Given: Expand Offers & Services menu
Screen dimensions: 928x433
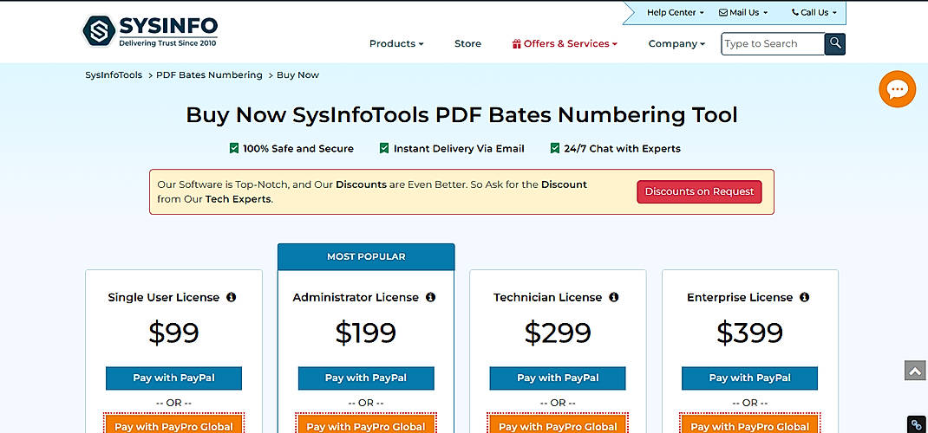Looking at the screenshot, I should pos(565,43).
